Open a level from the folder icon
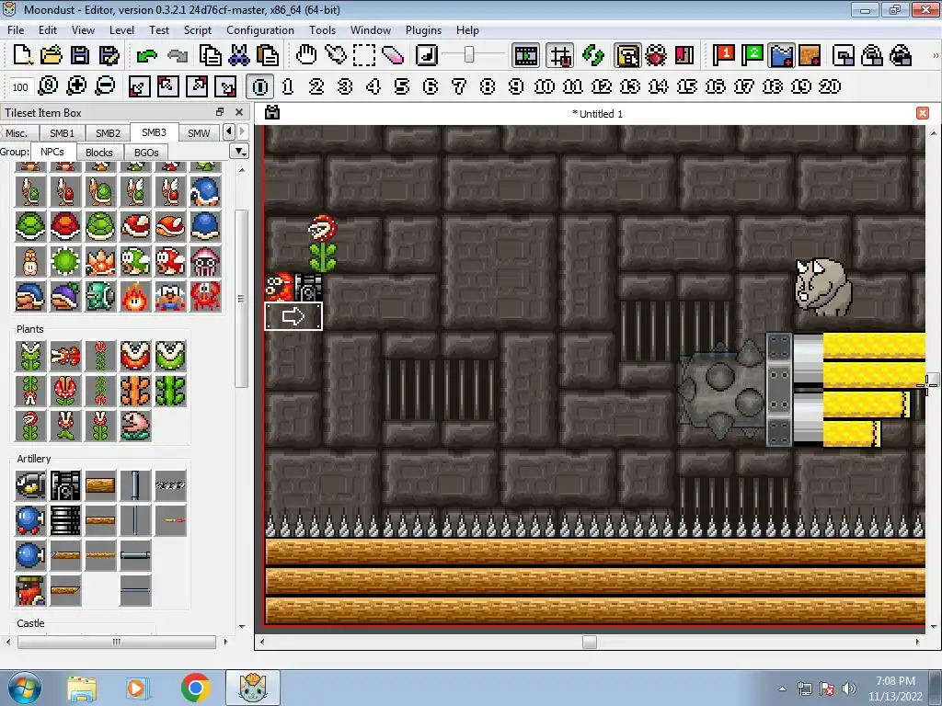 [52, 55]
